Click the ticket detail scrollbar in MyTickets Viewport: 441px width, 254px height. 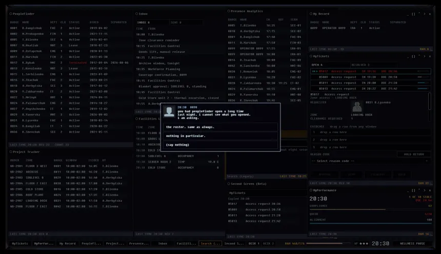[x=430, y=101]
